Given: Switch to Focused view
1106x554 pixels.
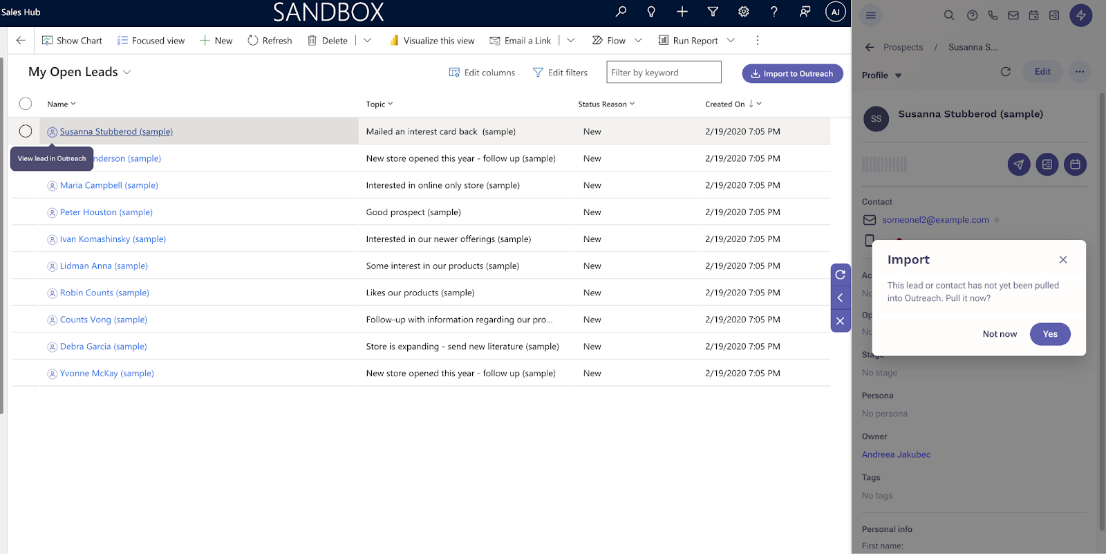Looking at the screenshot, I should [x=151, y=40].
